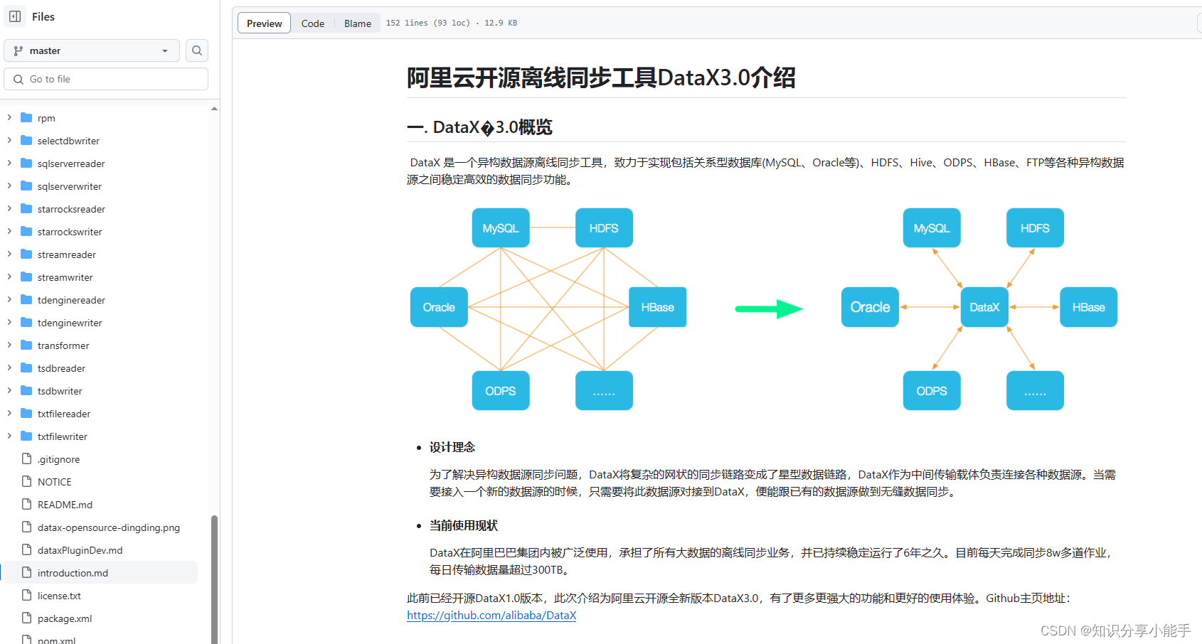The width and height of the screenshot is (1202, 644).
Task: Click the .gitignore file icon
Action: point(27,458)
